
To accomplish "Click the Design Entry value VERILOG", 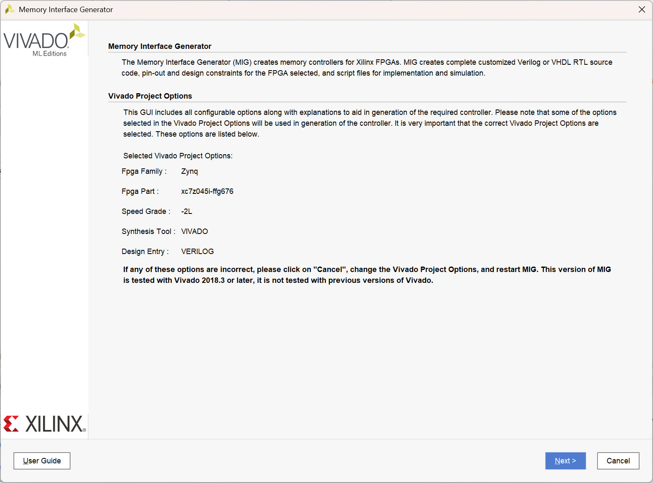I will point(197,252).
